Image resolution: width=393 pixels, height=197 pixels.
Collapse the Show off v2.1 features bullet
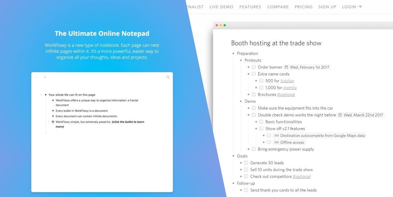(x=256, y=128)
